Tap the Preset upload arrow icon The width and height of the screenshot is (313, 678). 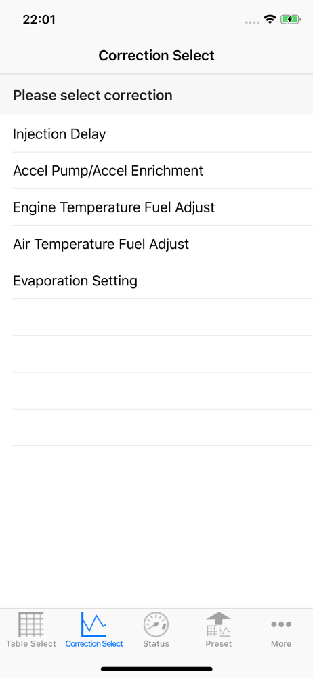pyautogui.click(x=219, y=624)
